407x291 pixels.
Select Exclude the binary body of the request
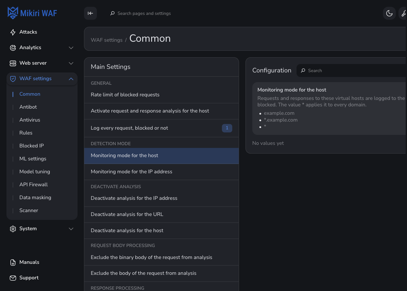(x=162, y=257)
